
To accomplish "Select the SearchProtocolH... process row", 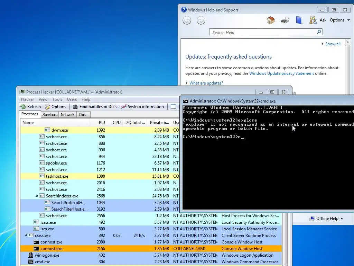I will (100, 202).
